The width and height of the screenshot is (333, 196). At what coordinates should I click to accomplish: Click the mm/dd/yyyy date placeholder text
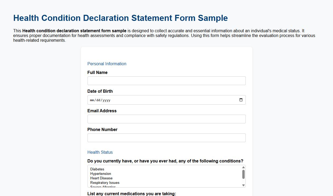coord(99,100)
